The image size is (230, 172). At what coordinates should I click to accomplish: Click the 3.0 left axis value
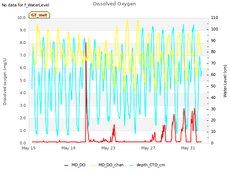23,106
